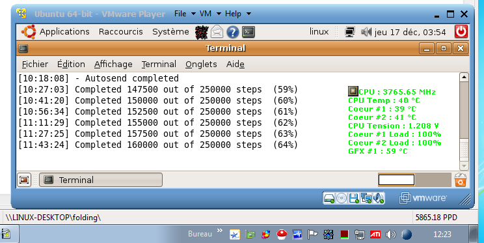Click the blue activity monitor tray icon

(x=297, y=235)
